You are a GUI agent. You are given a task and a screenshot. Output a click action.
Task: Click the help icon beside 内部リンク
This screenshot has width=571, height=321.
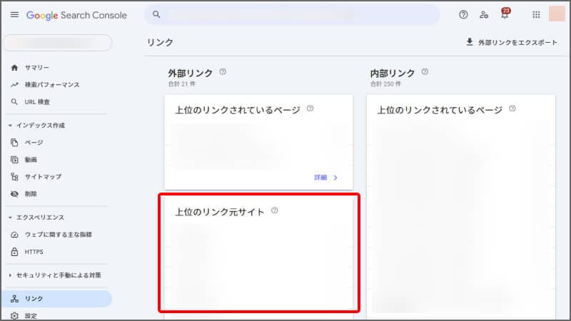click(425, 72)
